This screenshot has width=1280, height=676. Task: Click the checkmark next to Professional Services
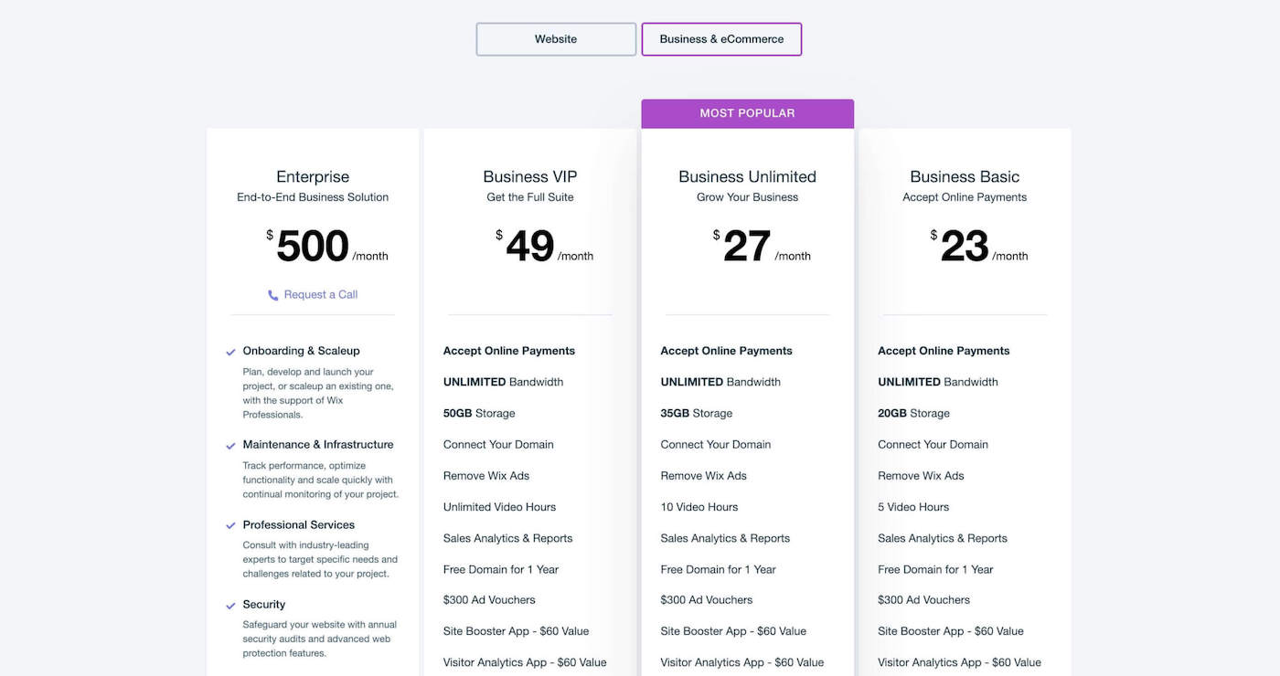pyautogui.click(x=230, y=525)
